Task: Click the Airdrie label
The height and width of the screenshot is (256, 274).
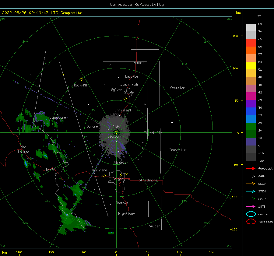Action: pyautogui.click(x=120, y=163)
